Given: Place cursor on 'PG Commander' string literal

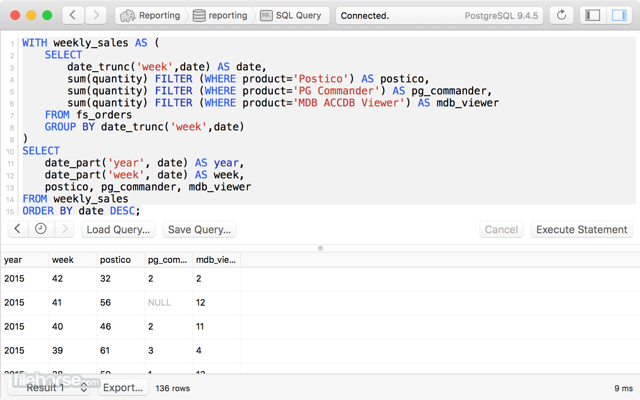Looking at the screenshot, I should (x=336, y=91).
